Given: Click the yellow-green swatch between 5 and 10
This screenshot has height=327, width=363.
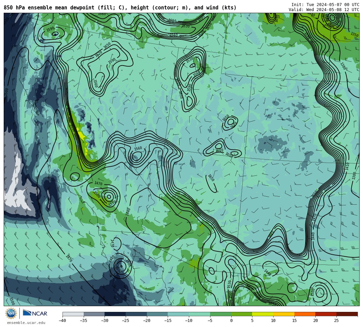Looking at the screenshot, I should [263, 314].
